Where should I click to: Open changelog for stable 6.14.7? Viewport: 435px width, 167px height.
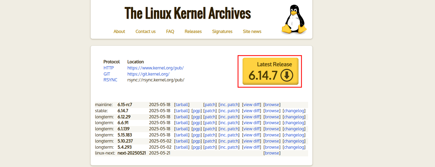click(x=294, y=111)
